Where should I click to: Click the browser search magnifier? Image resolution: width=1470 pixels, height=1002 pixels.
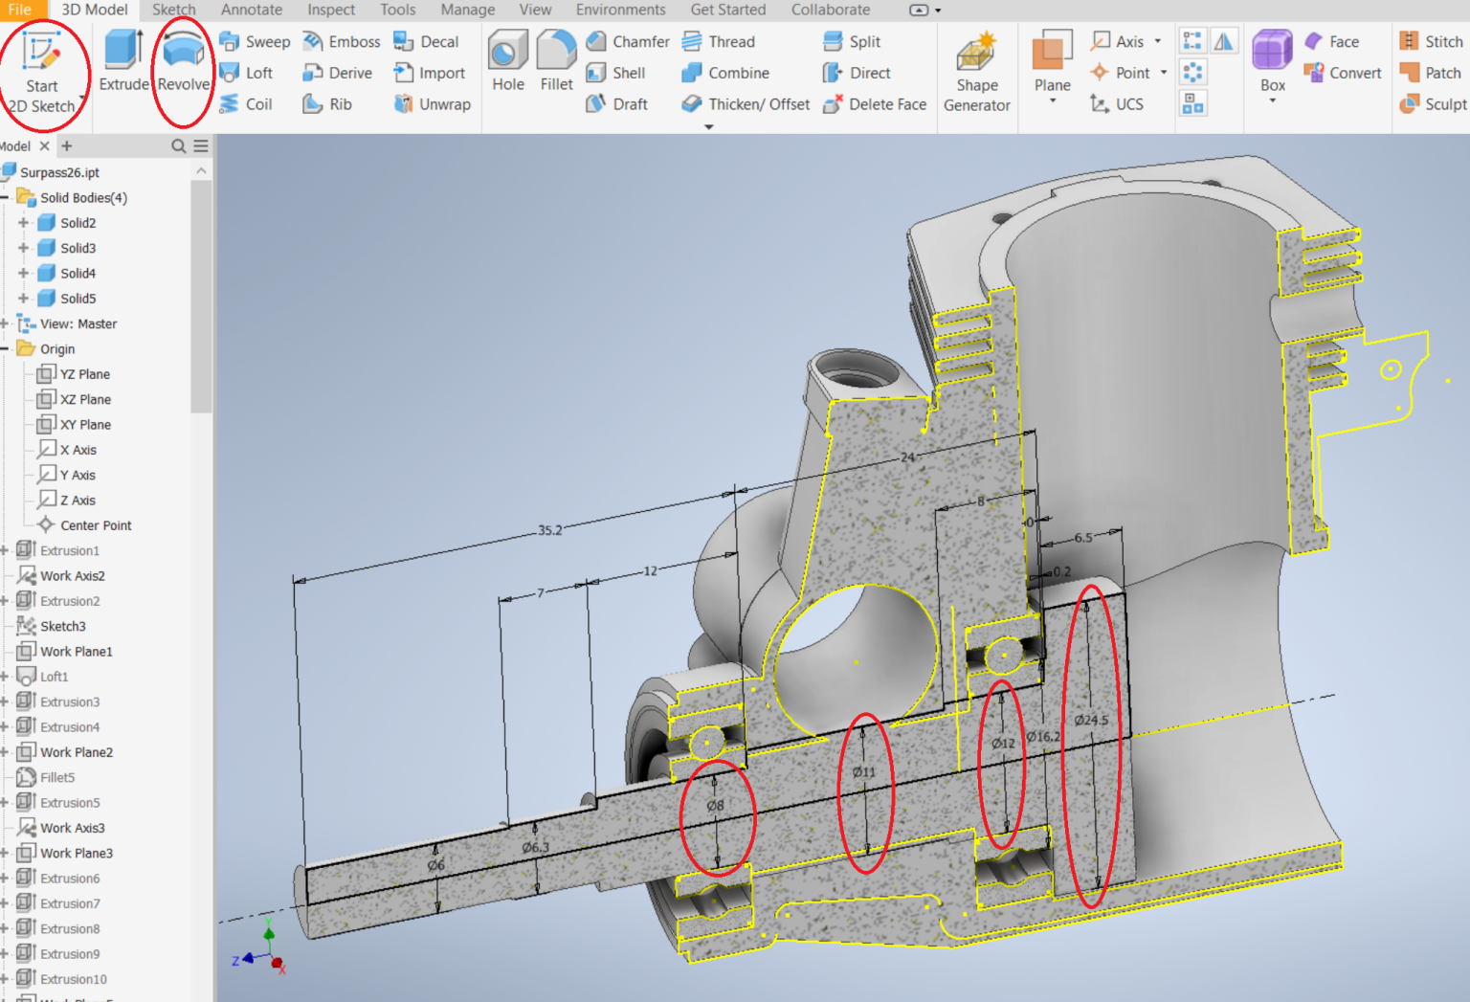[178, 145]
